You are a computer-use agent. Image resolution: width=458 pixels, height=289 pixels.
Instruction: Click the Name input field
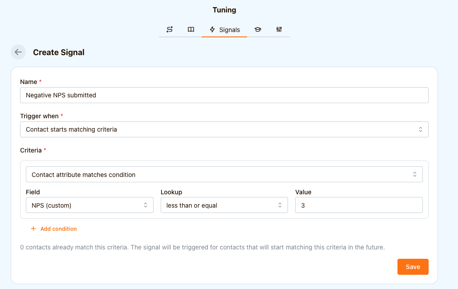click(224, 95)
